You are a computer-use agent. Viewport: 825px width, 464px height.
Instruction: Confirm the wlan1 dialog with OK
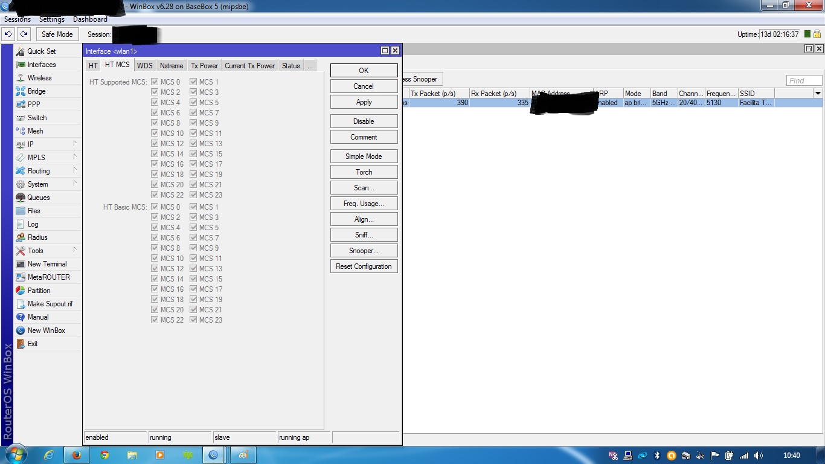[x=364, y=71]
